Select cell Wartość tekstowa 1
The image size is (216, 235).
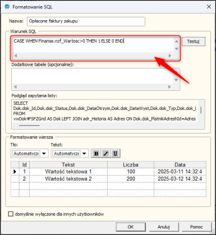[x=68, y=172]
